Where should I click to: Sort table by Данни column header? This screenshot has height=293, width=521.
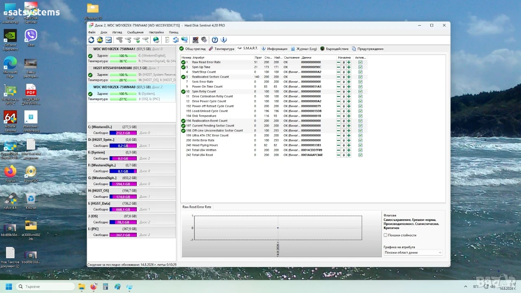pos(318,57)
